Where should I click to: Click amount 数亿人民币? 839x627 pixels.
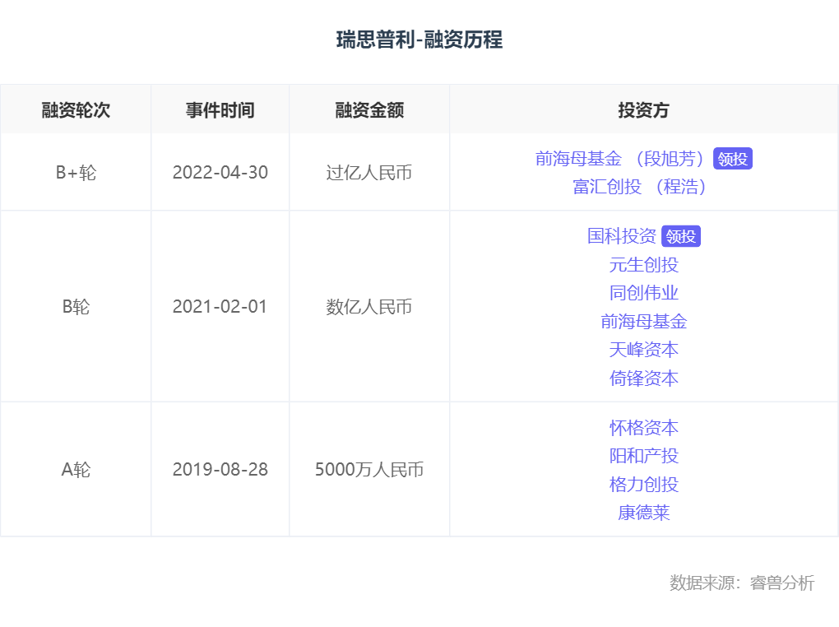click(369, 306)
